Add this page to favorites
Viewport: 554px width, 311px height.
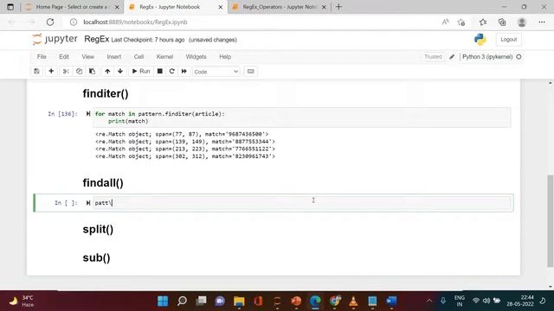[x=461, y=22]
